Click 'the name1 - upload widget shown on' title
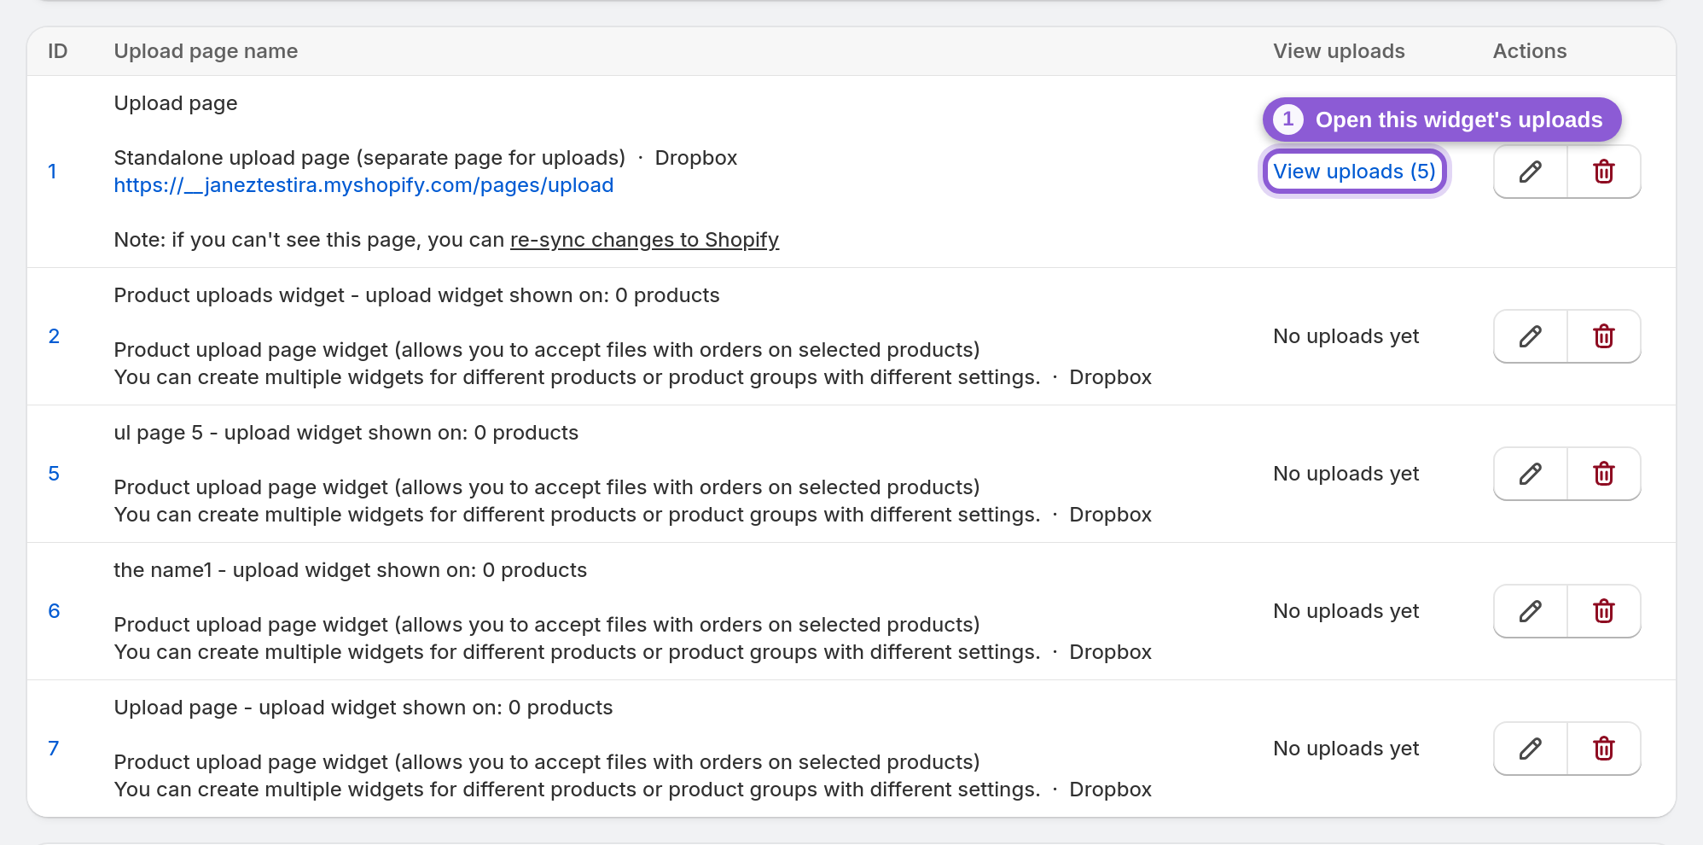Image resolution: width=1703 pixels, height=845 pixels. (350, 570)
